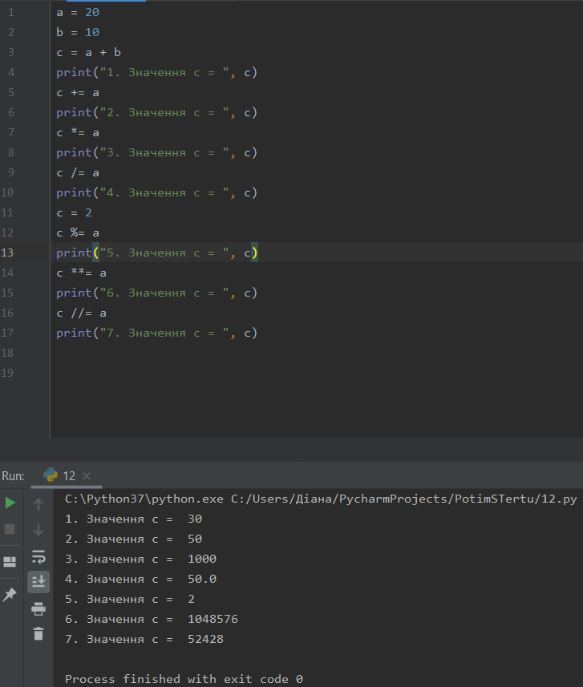
Task: Click the 'Process finished with exit code 0' text
Action: [184, 679]
